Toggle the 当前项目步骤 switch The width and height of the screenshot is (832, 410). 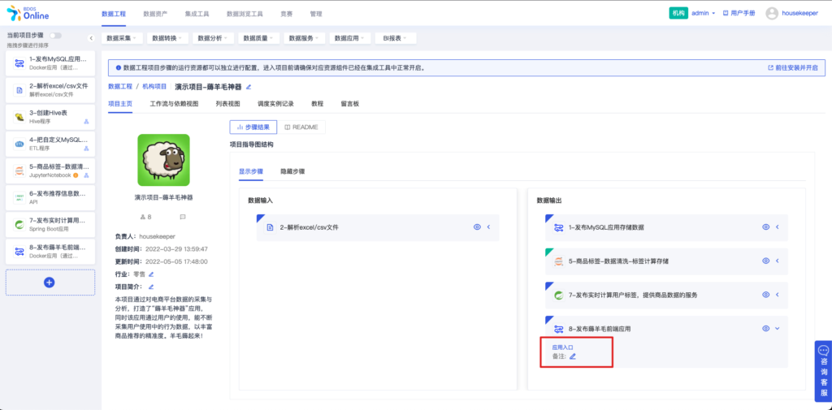55,36
